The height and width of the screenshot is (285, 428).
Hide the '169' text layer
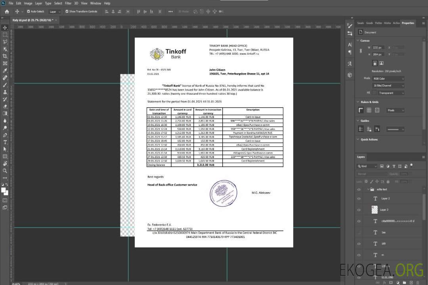point(359,244)
